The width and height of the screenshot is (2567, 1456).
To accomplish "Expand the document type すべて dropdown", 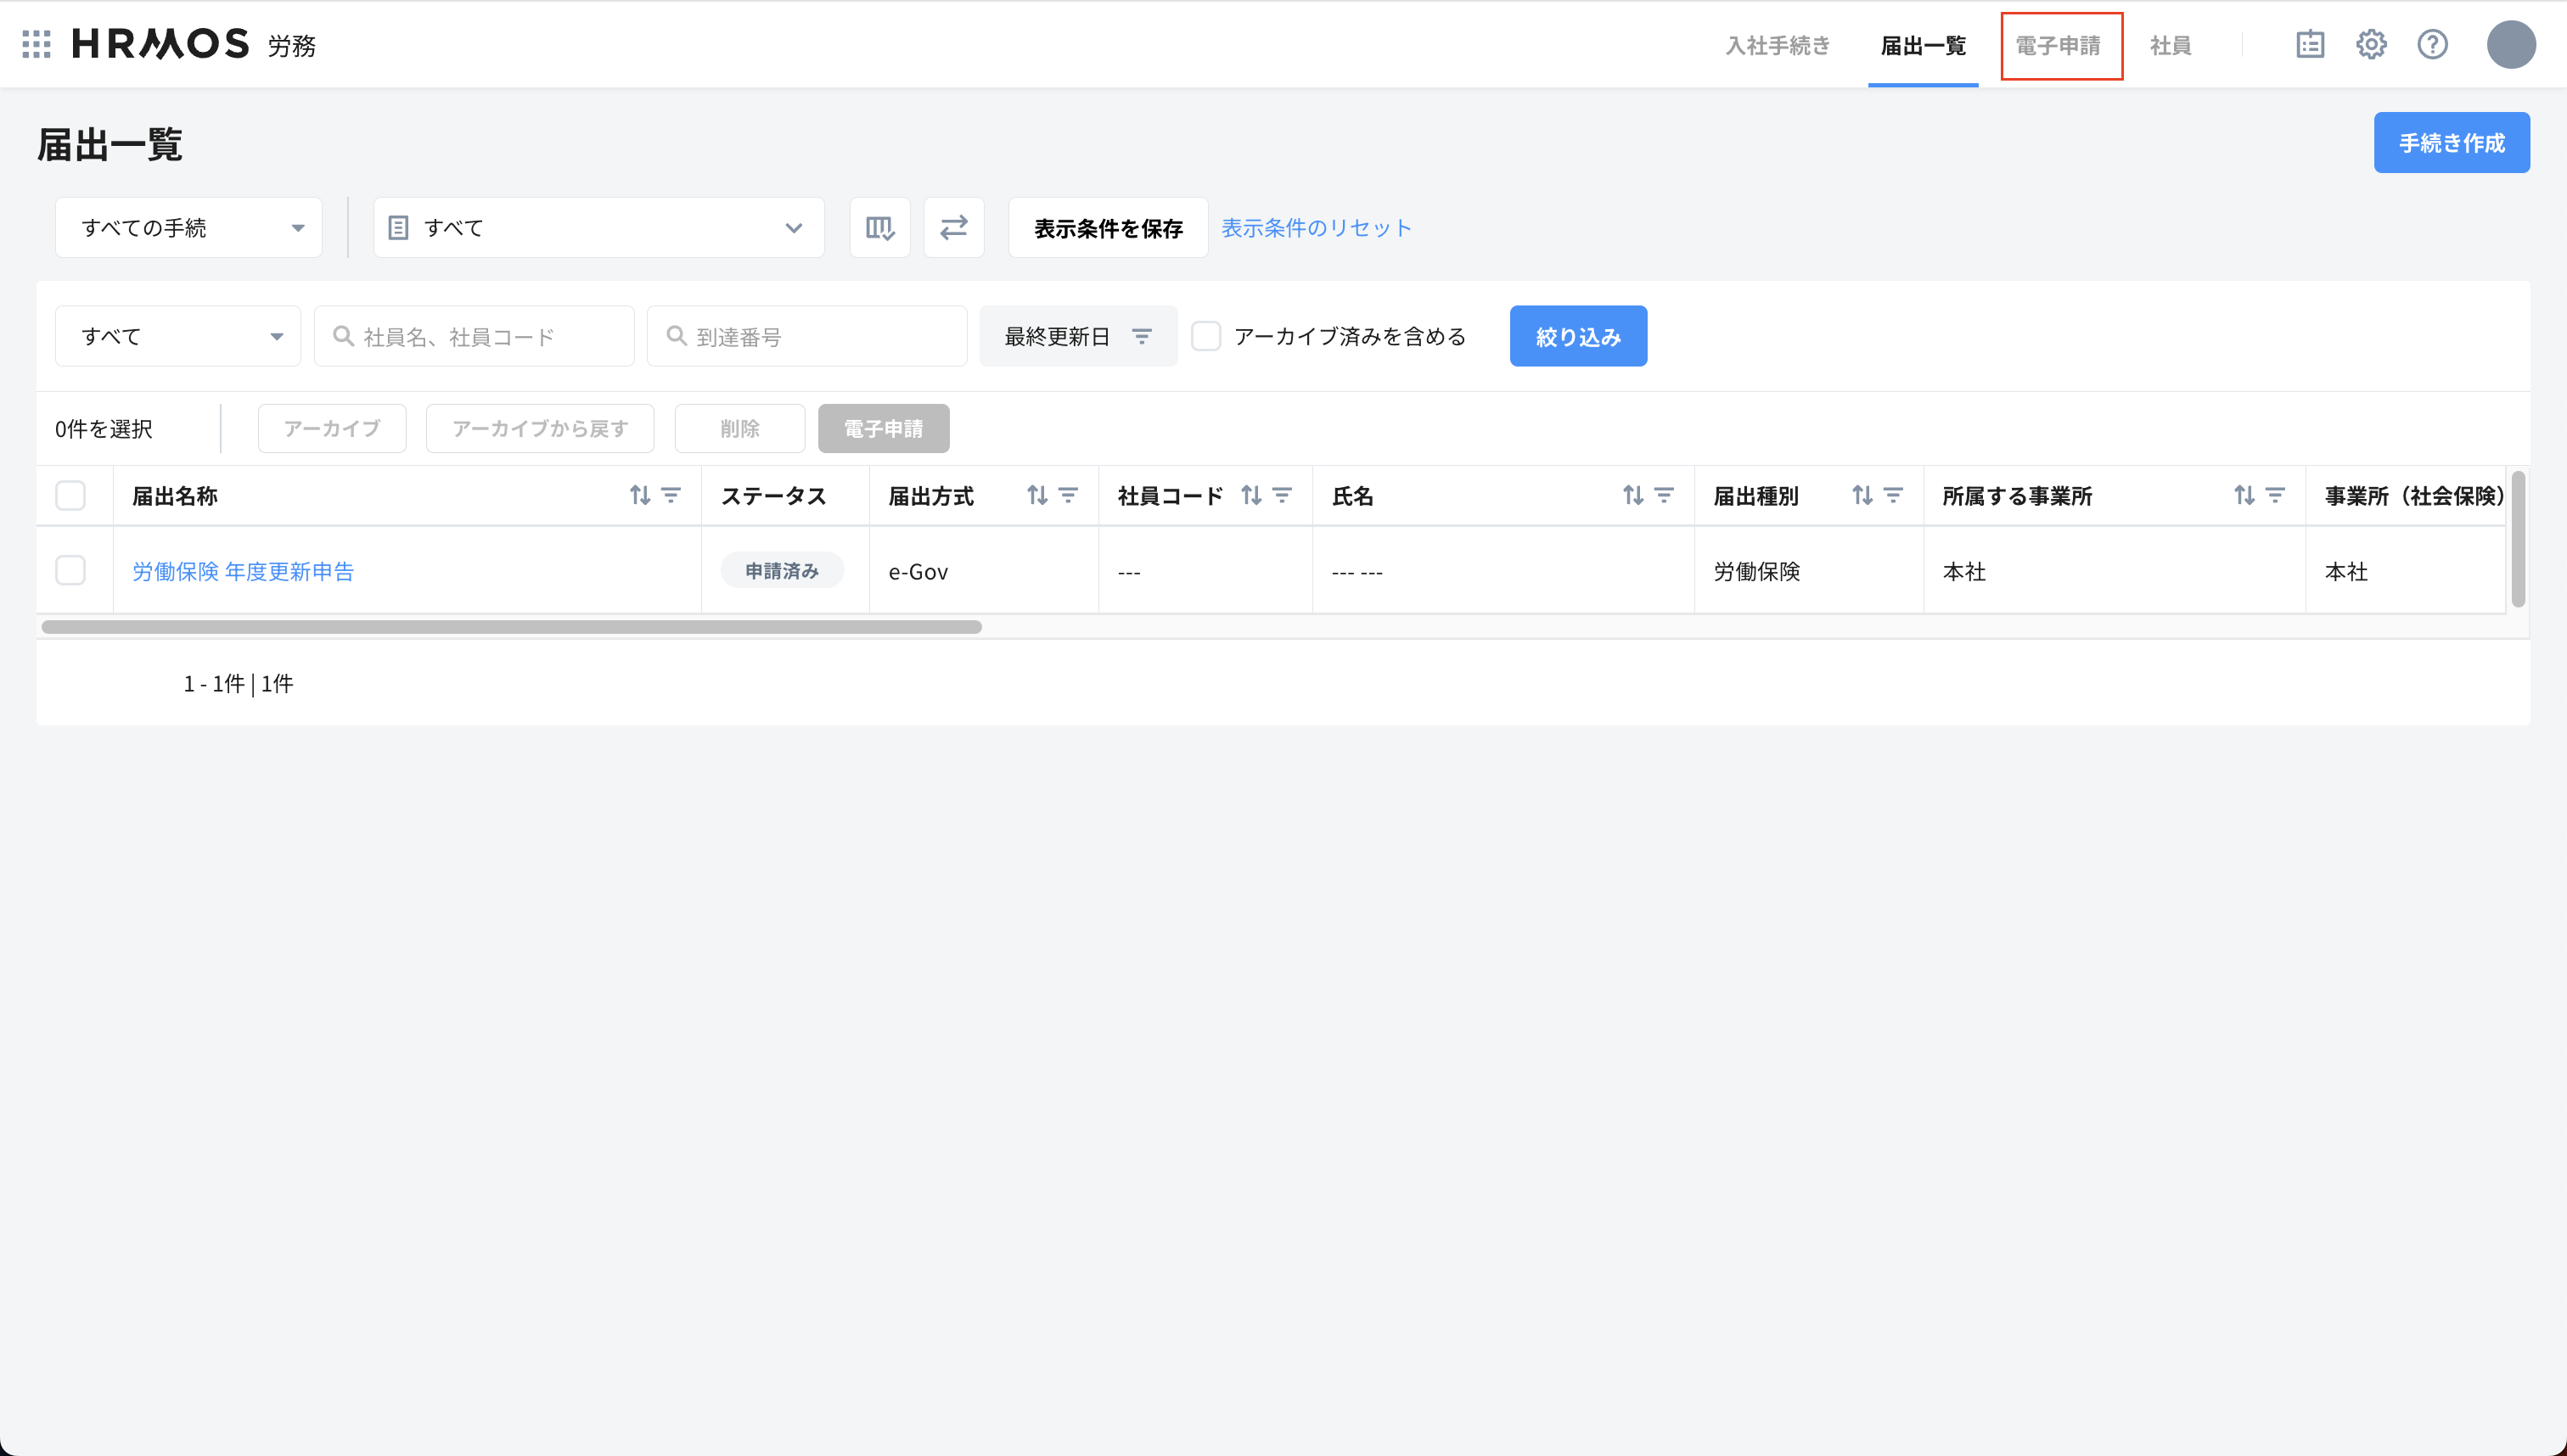I will tap(598, 227).
